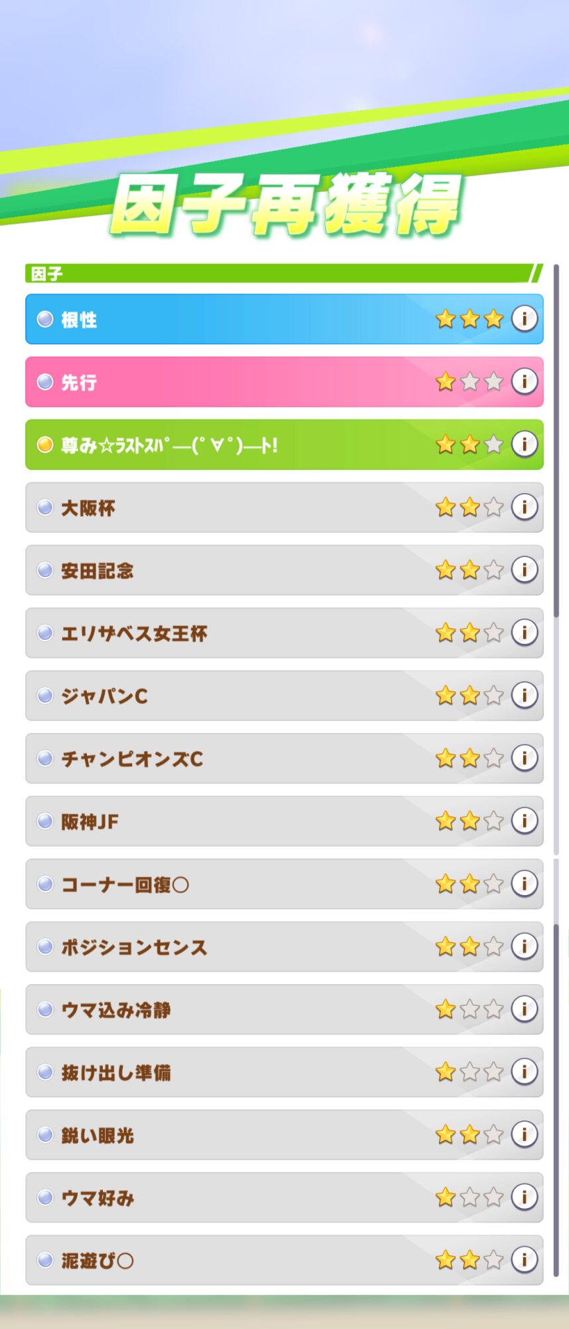Tap info icon on 大阪杯 row
This screenshot has height=1329, width=569.
(x=524, y=507)
